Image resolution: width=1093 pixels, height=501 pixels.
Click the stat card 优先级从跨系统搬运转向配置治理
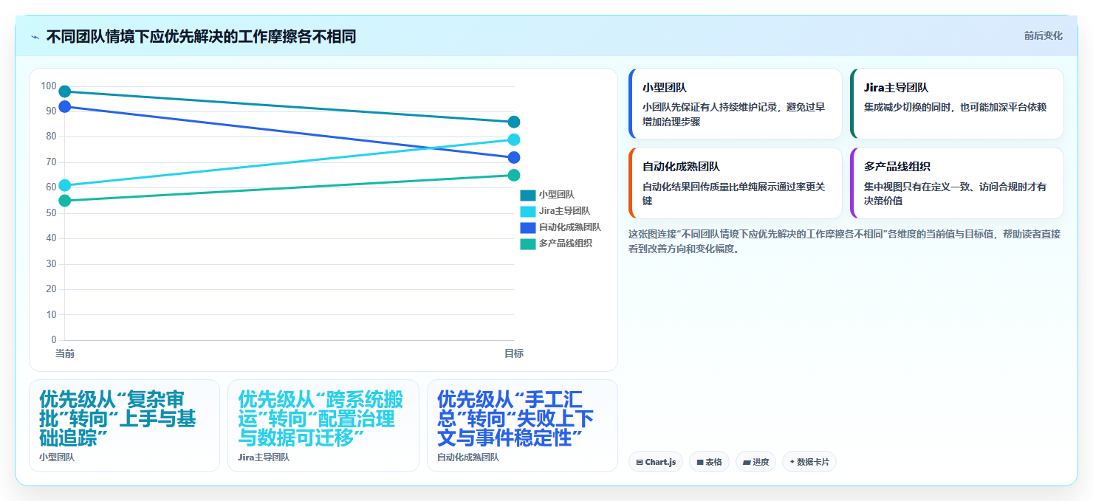point(323,426)
